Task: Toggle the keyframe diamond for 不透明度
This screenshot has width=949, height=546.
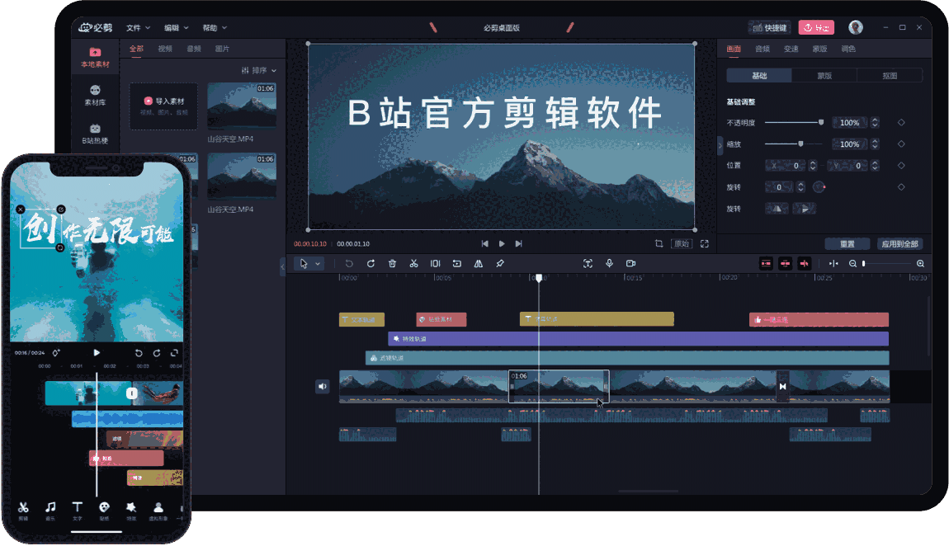Action: 901,122
